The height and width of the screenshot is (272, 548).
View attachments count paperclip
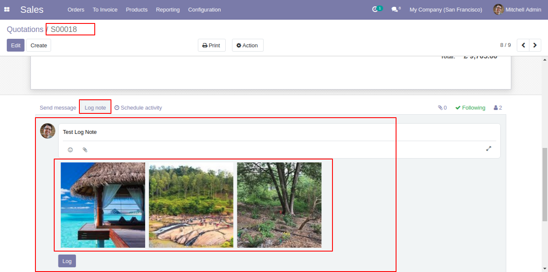[x=442, y=108]
